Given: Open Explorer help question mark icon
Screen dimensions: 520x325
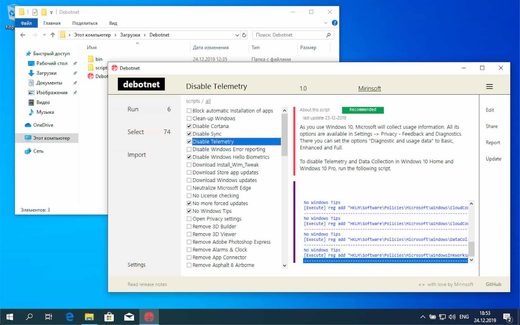Looking at the screenshot, I should pyautogui.click(x=335, y=23).
